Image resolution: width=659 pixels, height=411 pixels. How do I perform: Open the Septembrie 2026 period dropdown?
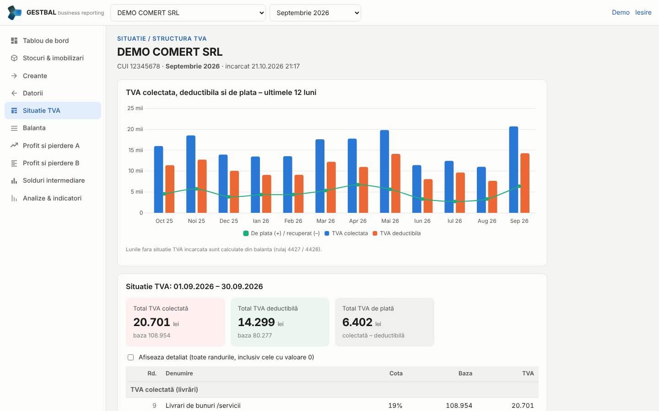point(315,13)
